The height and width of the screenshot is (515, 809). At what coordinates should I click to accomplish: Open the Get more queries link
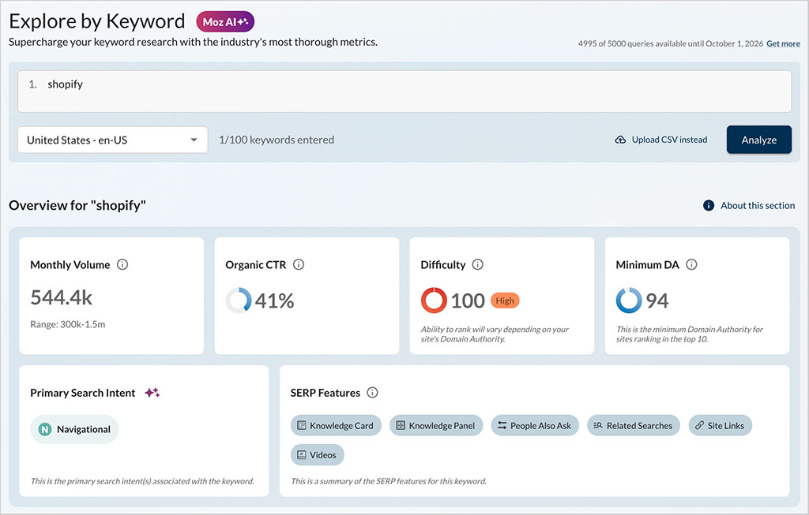coord(783,44)
